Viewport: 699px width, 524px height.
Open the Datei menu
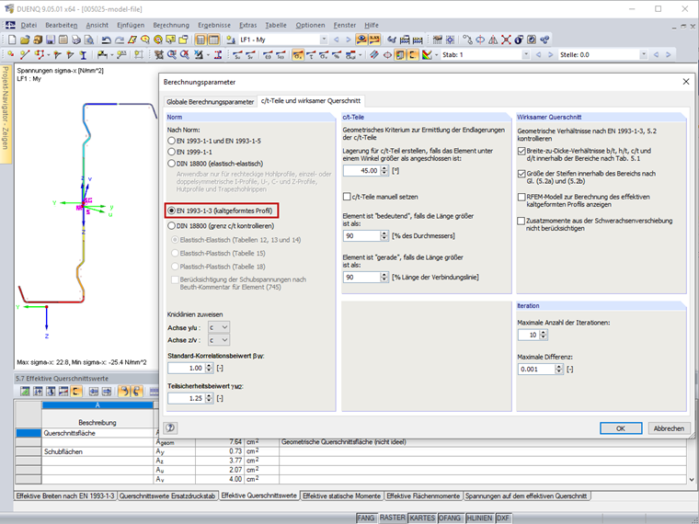(x=29, y=25)
